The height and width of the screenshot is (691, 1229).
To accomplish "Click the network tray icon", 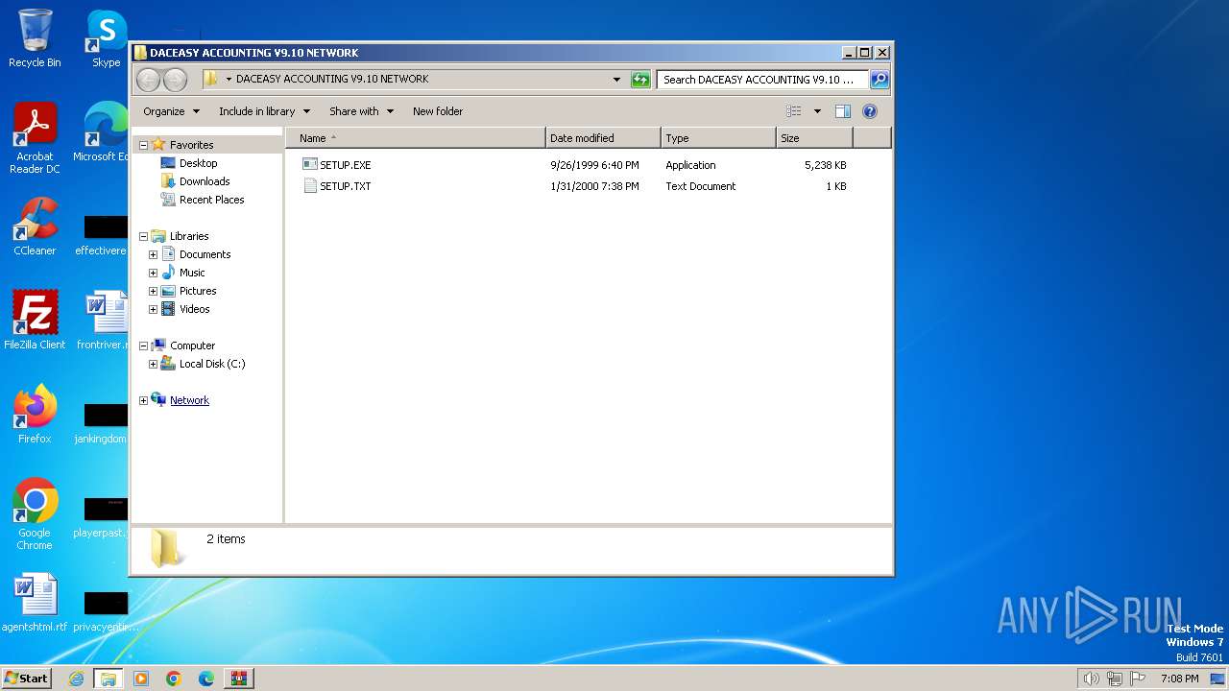I will tap(1114, 679).
